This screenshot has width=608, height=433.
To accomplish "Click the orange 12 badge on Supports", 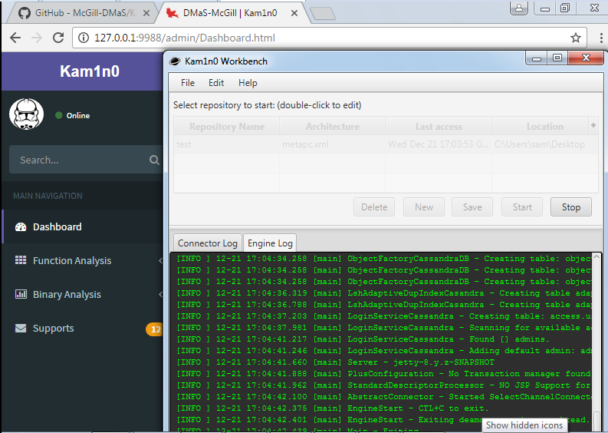I will click(154, 329).
